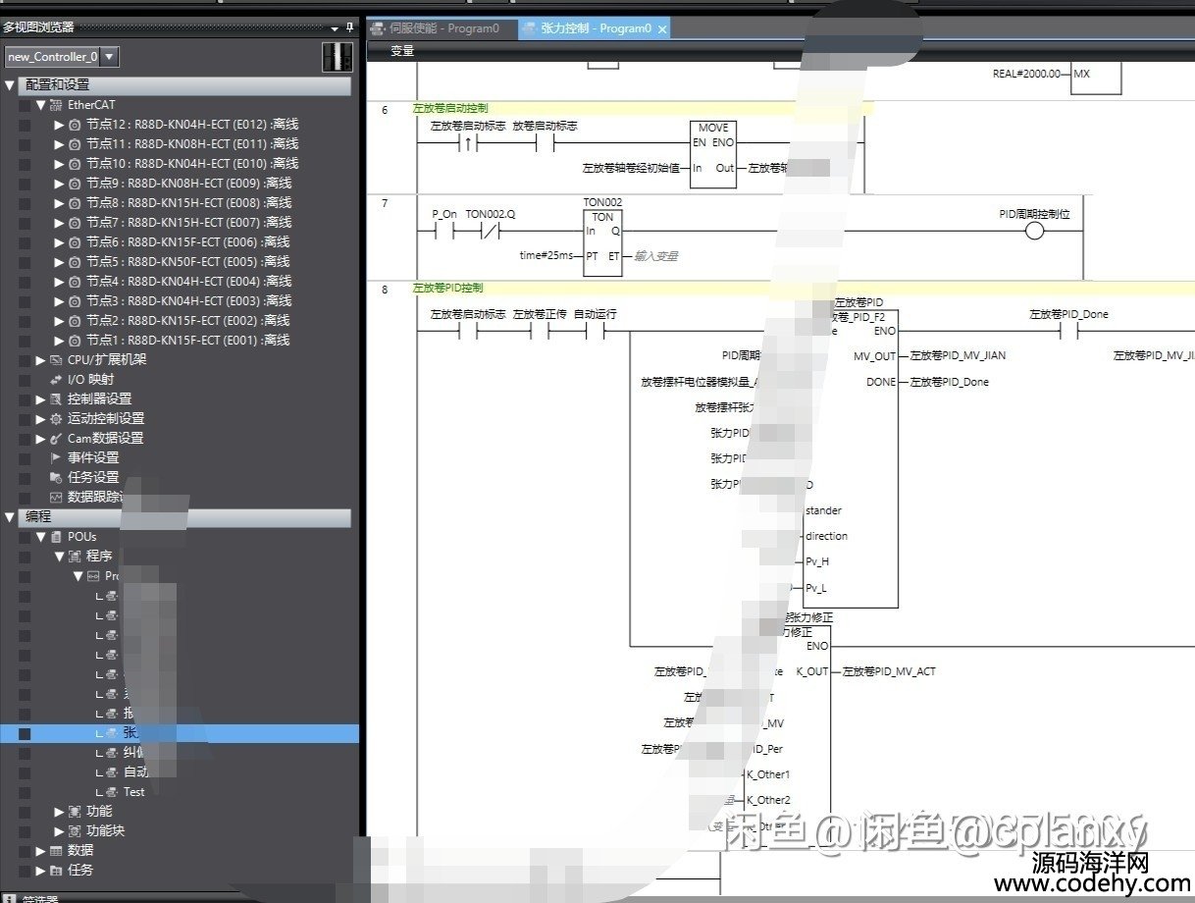Click the 运动控制设置 gear icon
Viewport: 1195px width, 903px height.
coord(56,419)
